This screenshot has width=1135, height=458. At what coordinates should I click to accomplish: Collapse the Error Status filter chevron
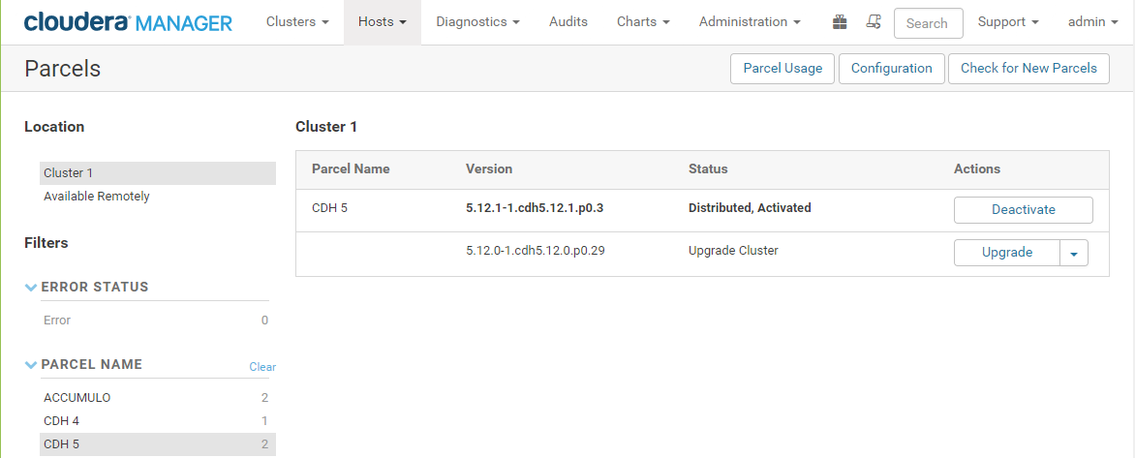30,288
